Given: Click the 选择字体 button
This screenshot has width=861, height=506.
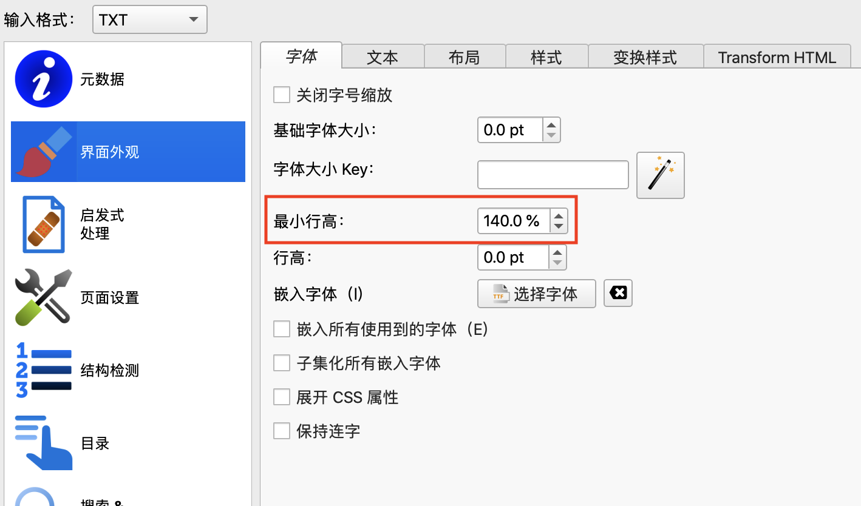Looking at the screenshot, I should pos(536,294).
